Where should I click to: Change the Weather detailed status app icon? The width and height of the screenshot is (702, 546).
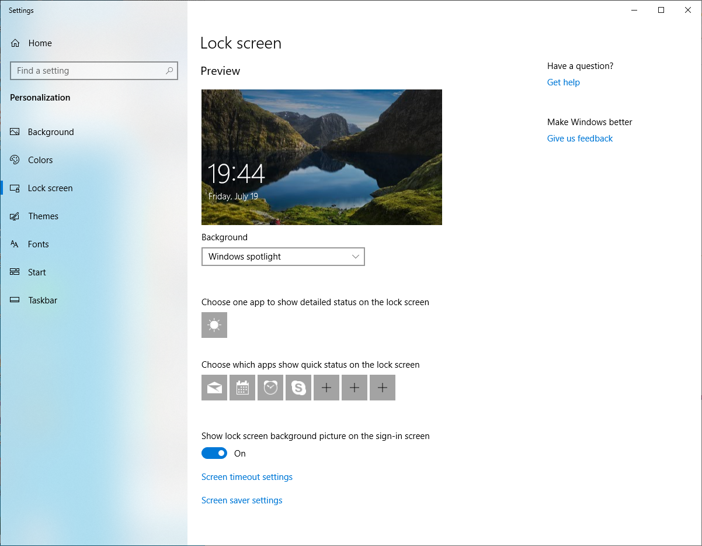(x=214, y=325)
